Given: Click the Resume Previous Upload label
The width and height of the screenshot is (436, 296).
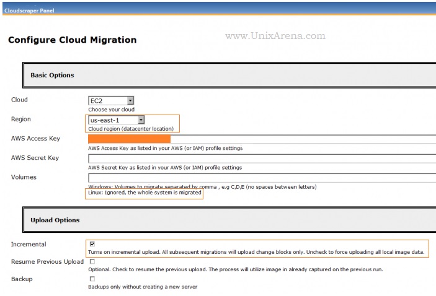Looking at the screenshot, I should (47, 262).
